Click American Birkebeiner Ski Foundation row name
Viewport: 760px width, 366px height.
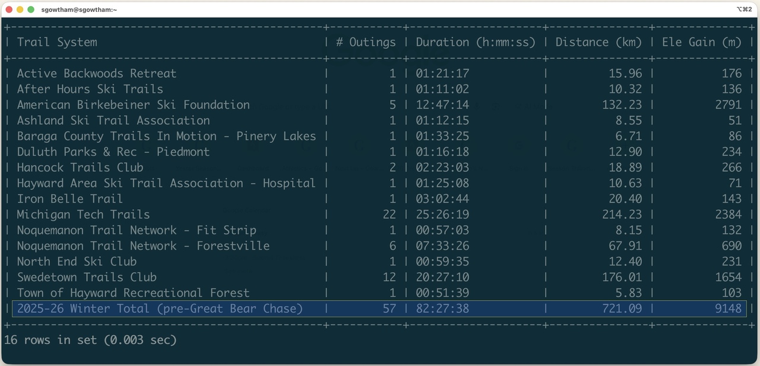pyautogui.click(x=133, y=105)
